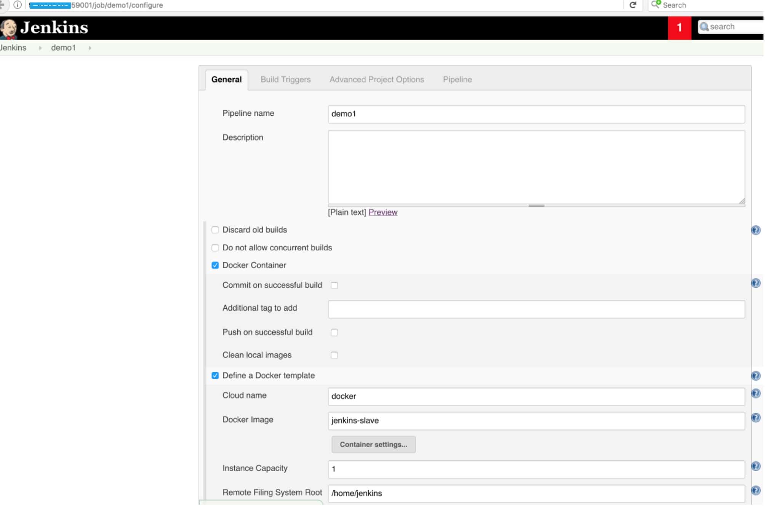The width and height of the screenshot is (765, 520).
Task: Go to the Pipeline tab
Action: [457, 80]
